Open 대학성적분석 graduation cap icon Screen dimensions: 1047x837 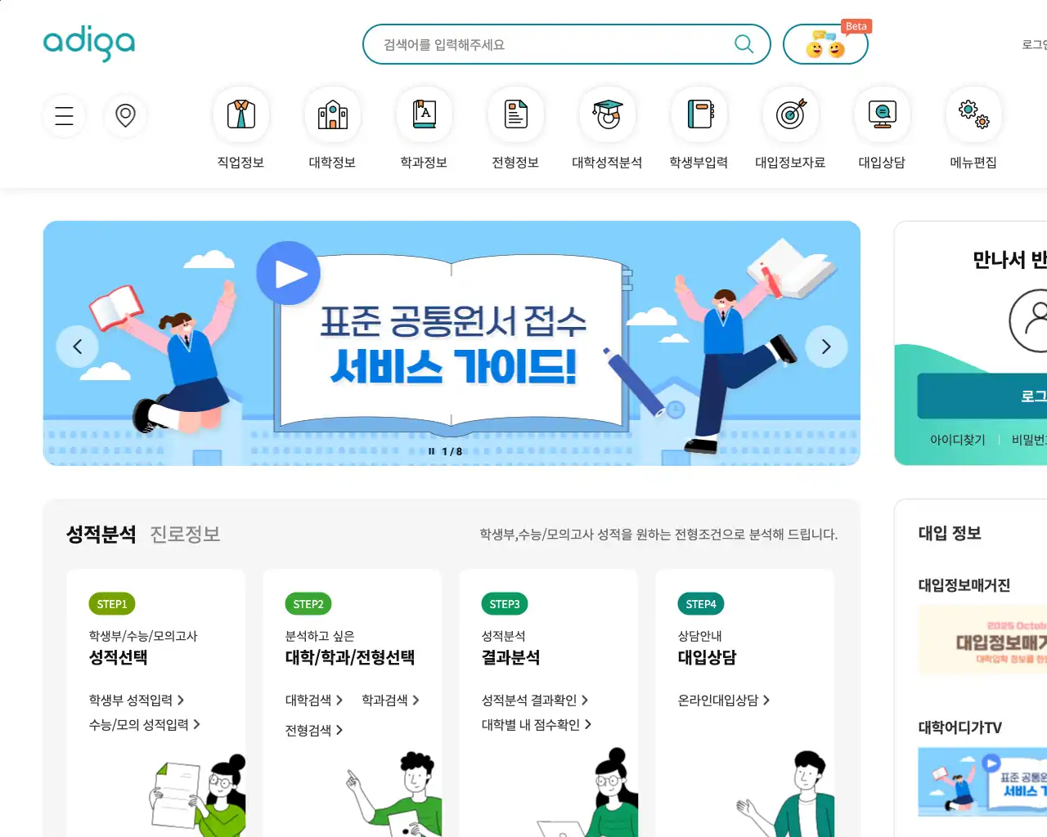coord(607,114)
